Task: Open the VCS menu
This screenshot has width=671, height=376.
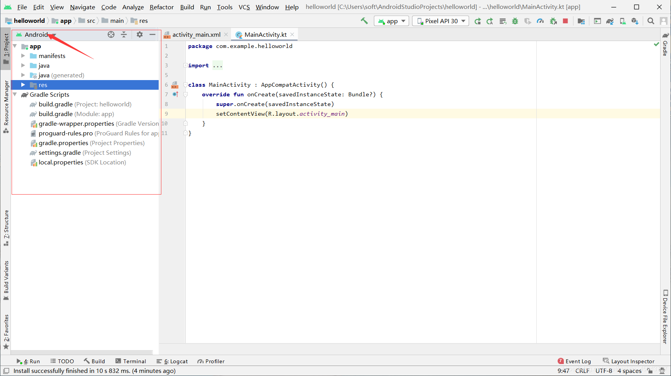Action: (x=244, y=7)
